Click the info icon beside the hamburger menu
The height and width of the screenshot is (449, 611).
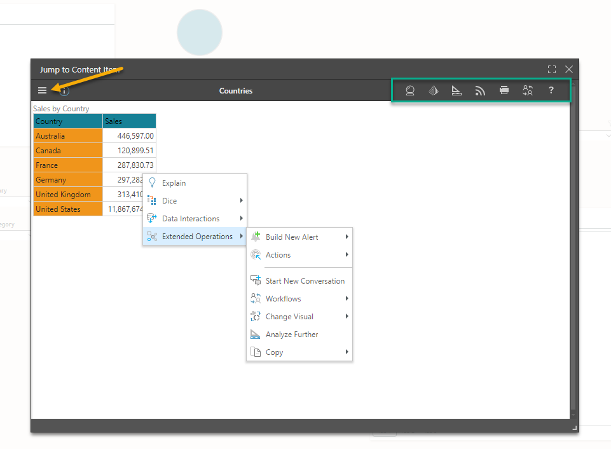click(64, 92)
